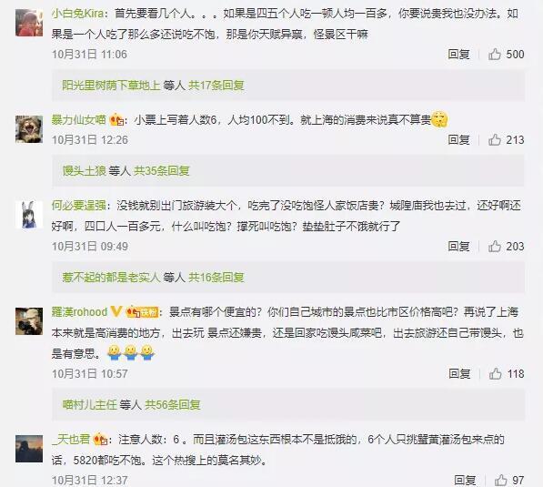Image resolution: width=543 pixels, height=487 pixels.
Task: Click 羅漢rohood username link
Action: (79, 312)
